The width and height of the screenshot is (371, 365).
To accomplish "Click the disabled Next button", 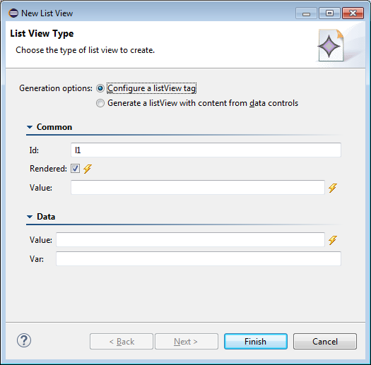I will 187,342.
